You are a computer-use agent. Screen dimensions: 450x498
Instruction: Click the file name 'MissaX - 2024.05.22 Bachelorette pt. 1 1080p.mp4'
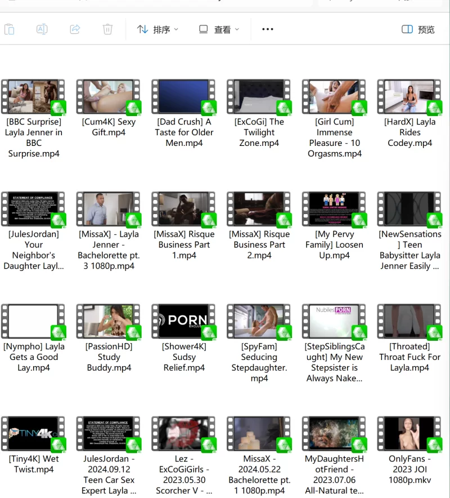259,474
